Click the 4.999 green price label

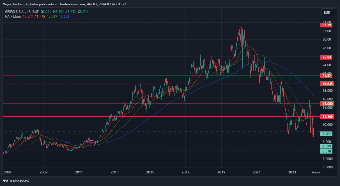tap(327, 146)
